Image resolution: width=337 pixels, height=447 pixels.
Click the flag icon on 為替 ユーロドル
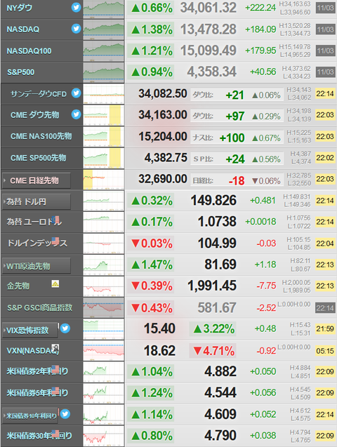[56, 220]
